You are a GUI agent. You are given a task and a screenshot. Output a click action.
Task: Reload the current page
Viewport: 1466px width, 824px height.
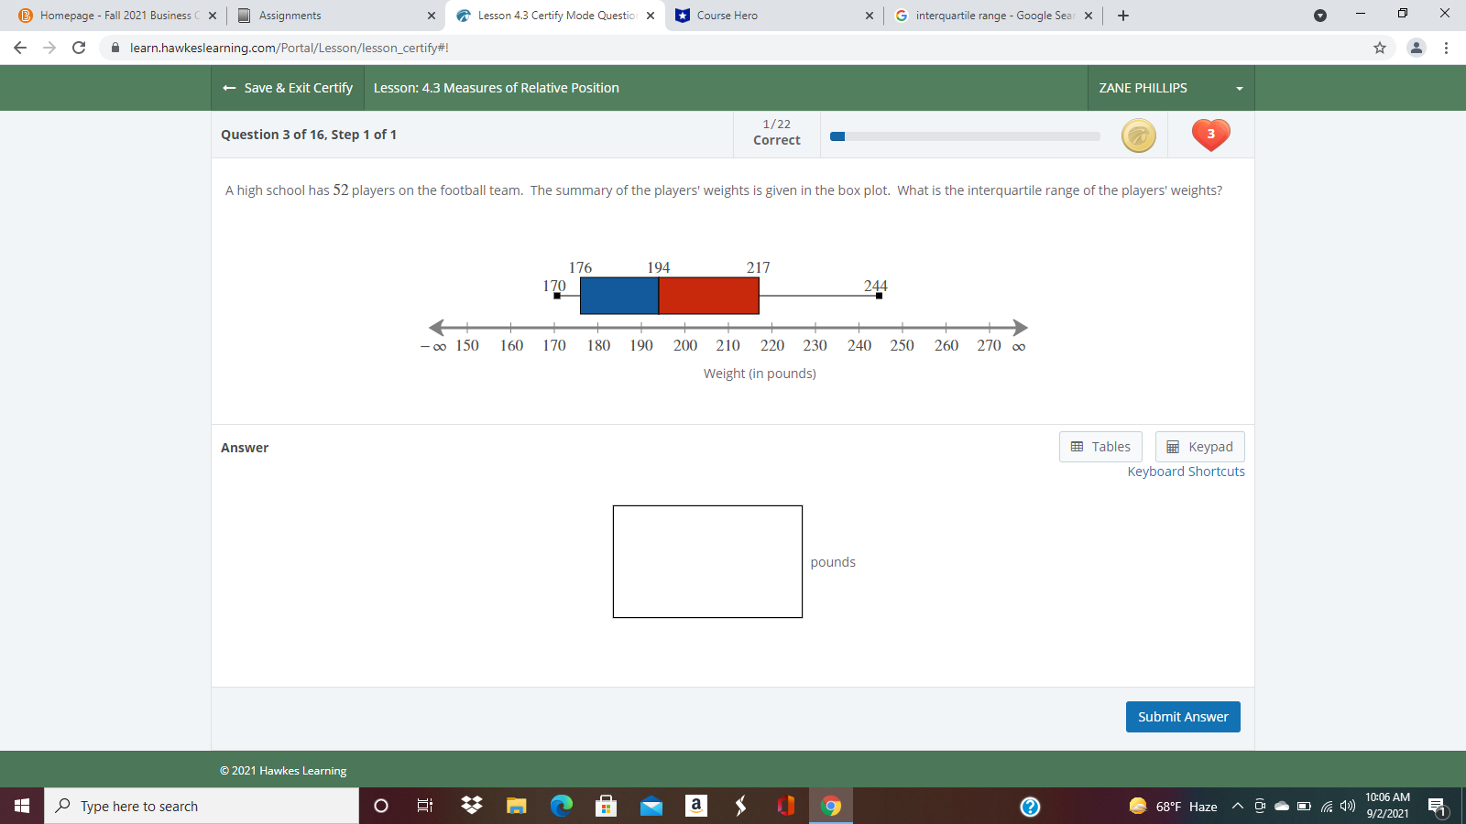(x=79, y=48)
